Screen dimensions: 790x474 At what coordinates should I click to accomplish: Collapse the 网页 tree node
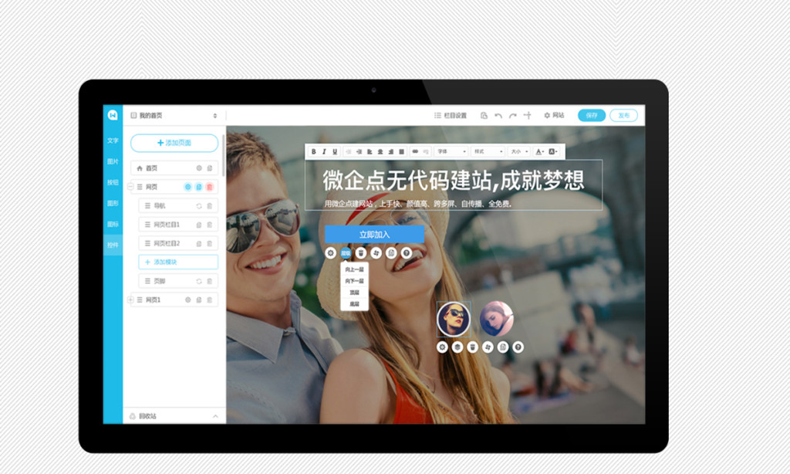pos(130,187)
